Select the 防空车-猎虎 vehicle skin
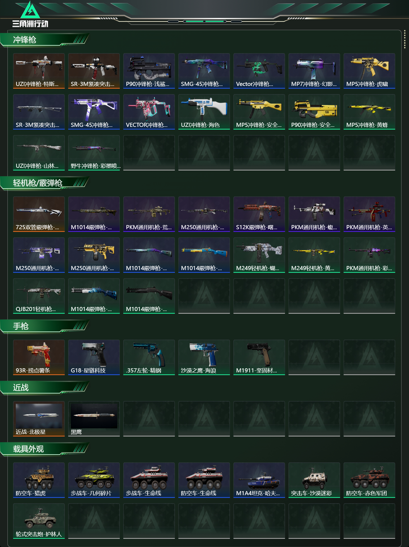The width and height of the screenshot is (409, 547). click(39, 480)
